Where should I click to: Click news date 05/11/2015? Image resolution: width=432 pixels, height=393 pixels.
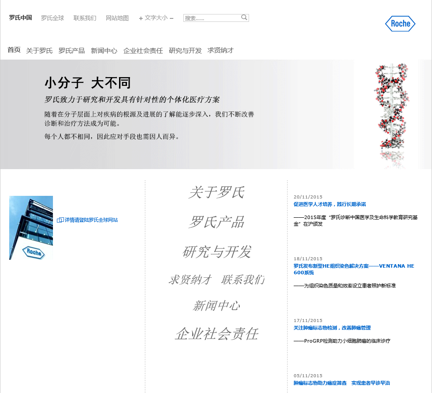click(x=308, y=375)
